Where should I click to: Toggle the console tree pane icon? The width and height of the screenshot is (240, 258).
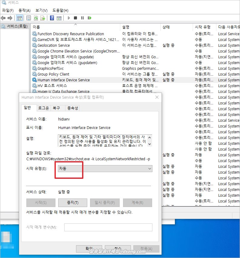tap(19, 18)
